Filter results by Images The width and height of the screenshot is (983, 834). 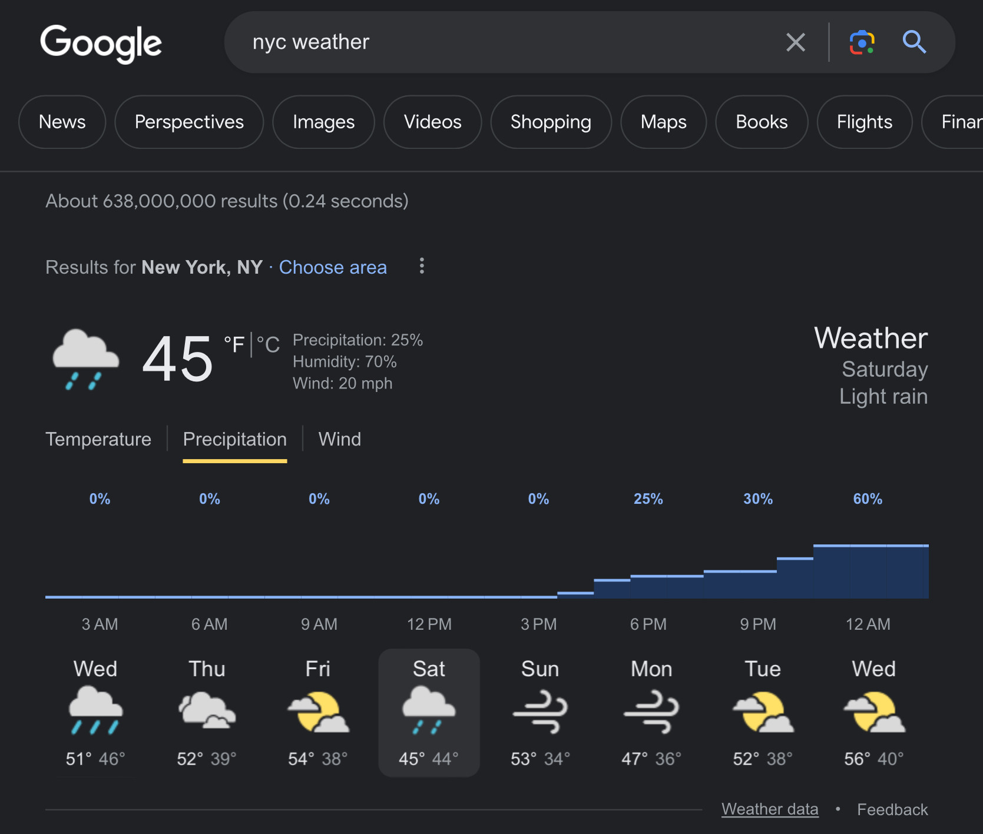click(323, 122)
